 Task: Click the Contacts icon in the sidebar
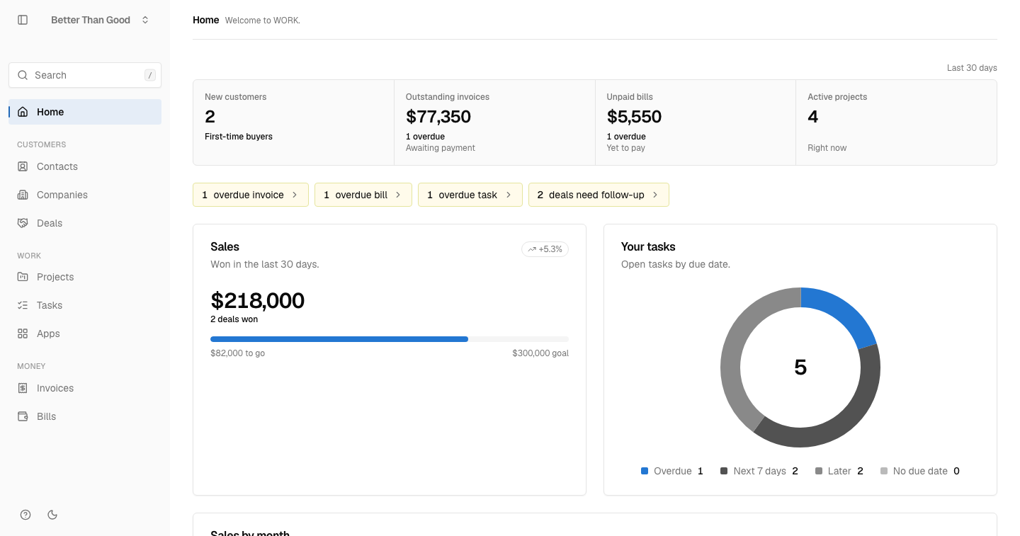tap(23, 166)
